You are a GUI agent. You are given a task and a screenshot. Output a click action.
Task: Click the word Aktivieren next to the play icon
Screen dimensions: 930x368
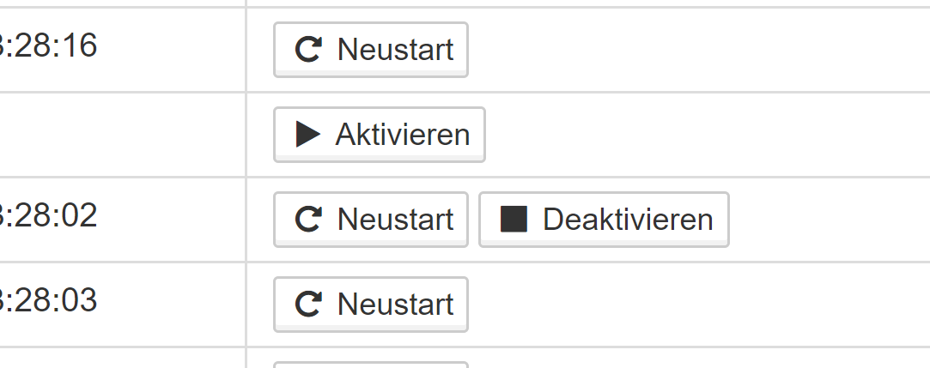403,135
